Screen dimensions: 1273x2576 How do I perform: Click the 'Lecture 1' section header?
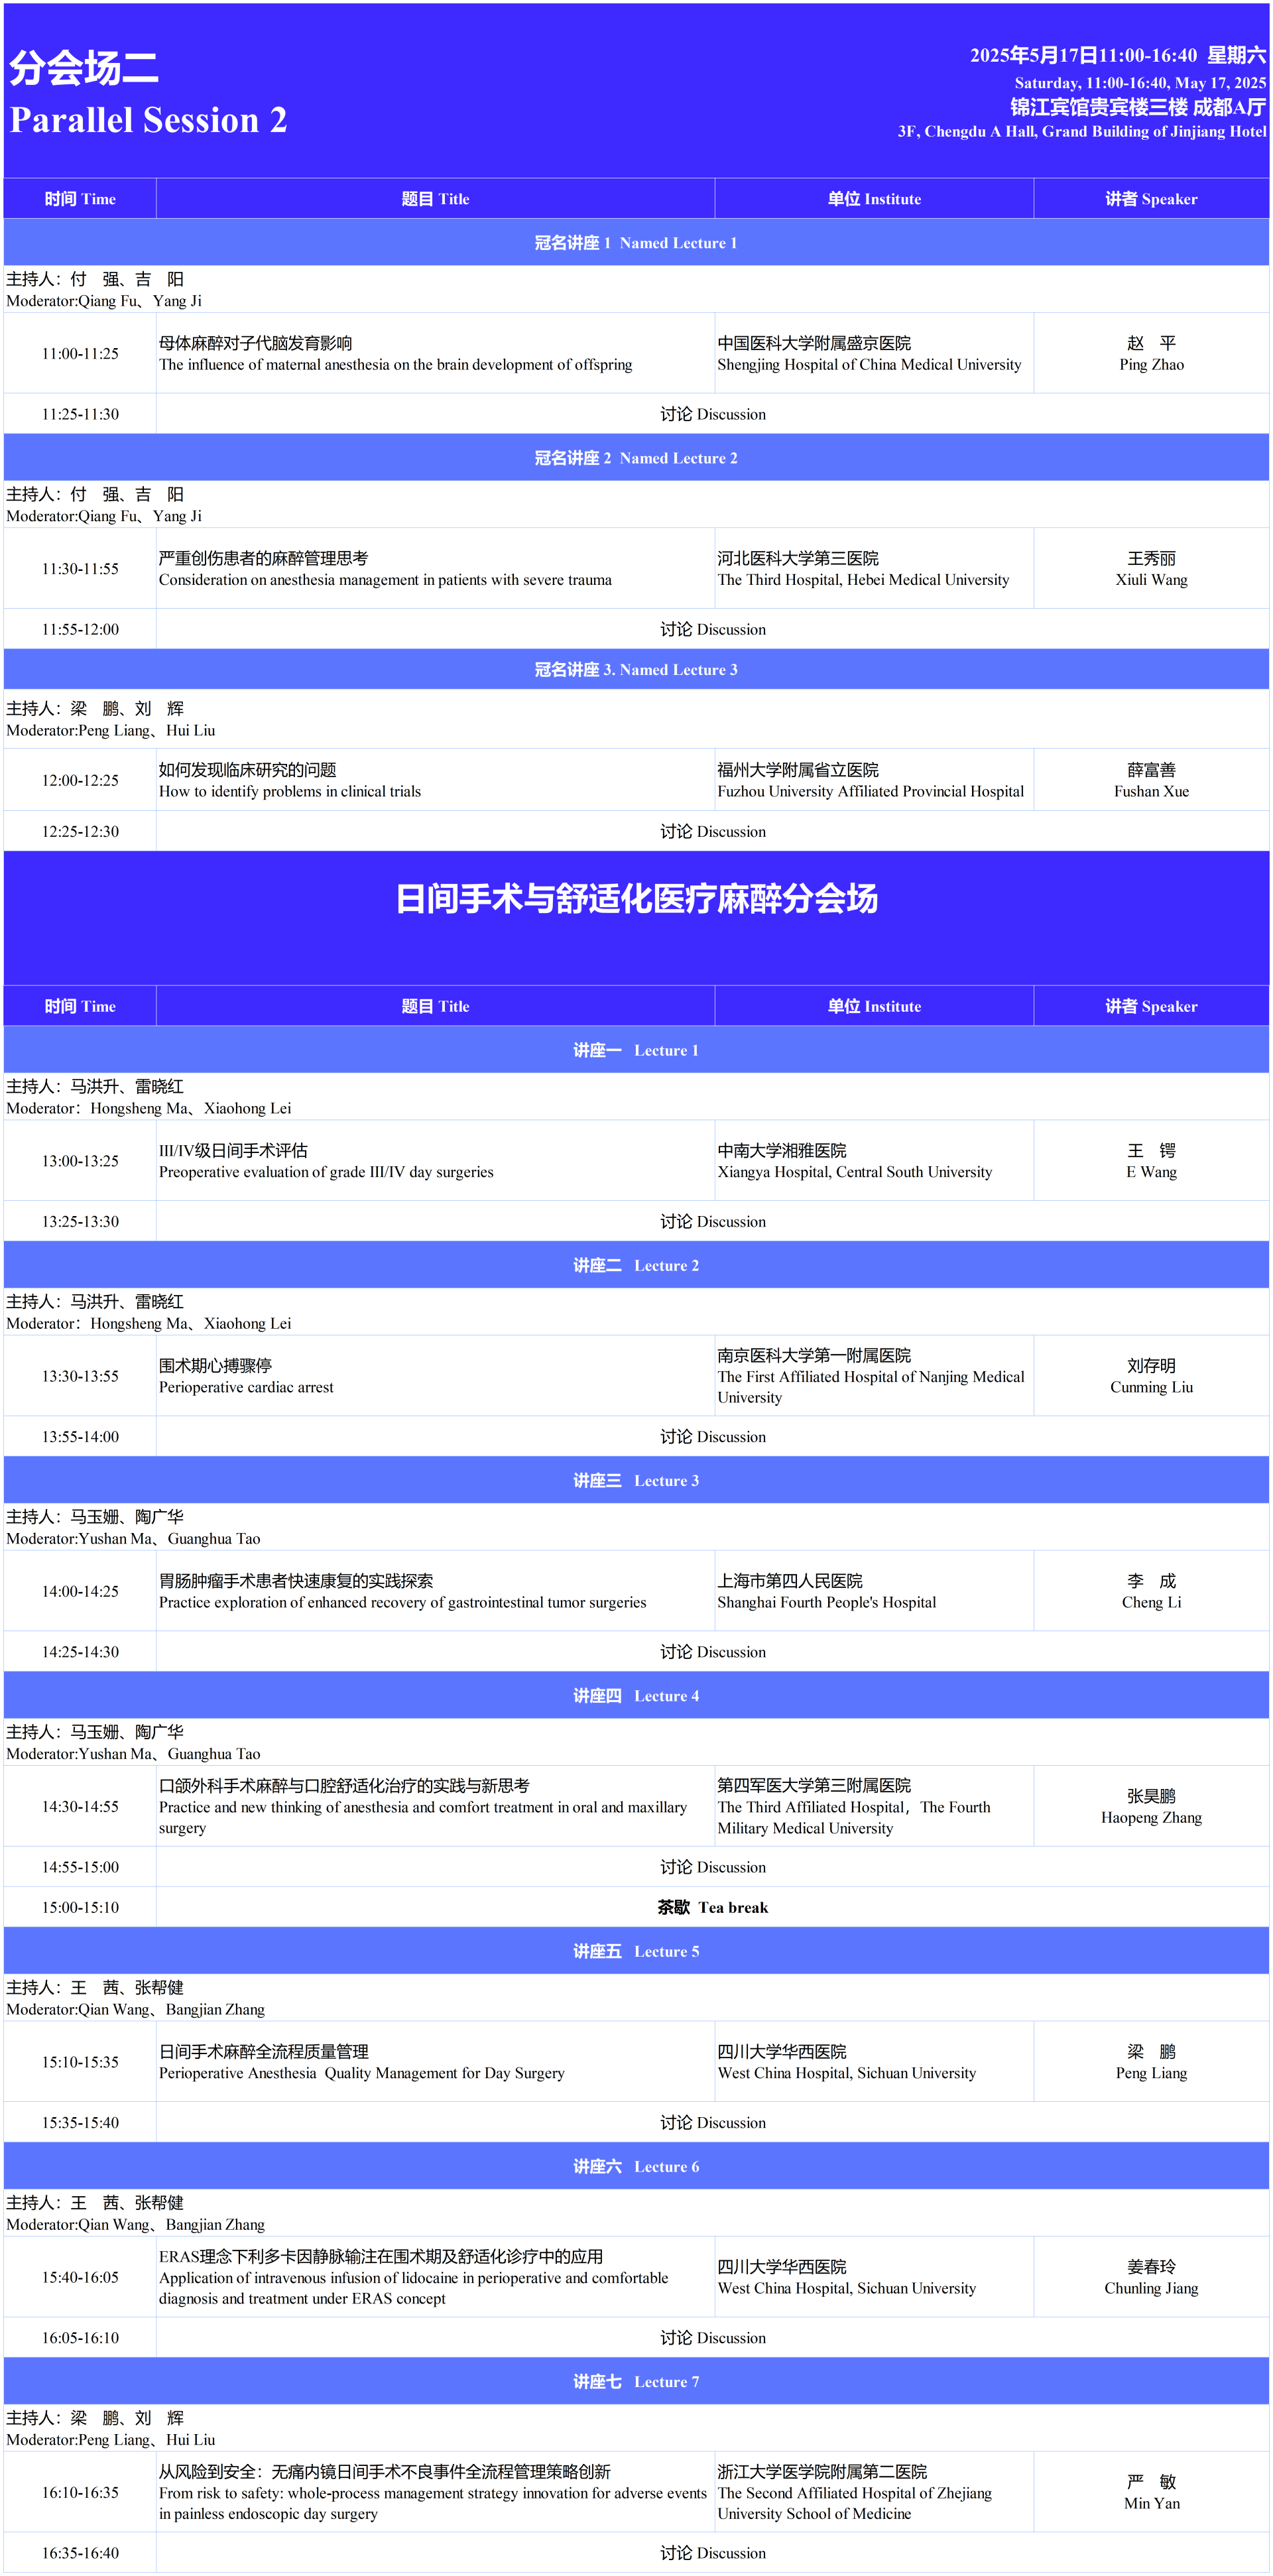pyautogui.click(x=636, y=1050)
